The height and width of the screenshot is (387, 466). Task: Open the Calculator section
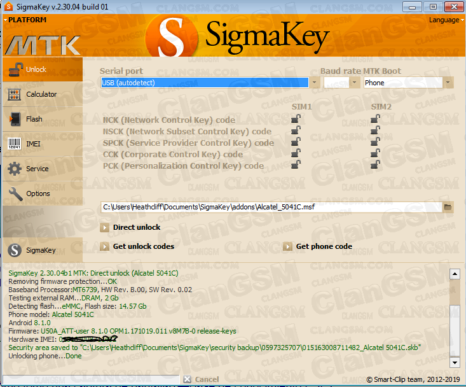click(43, 94)
